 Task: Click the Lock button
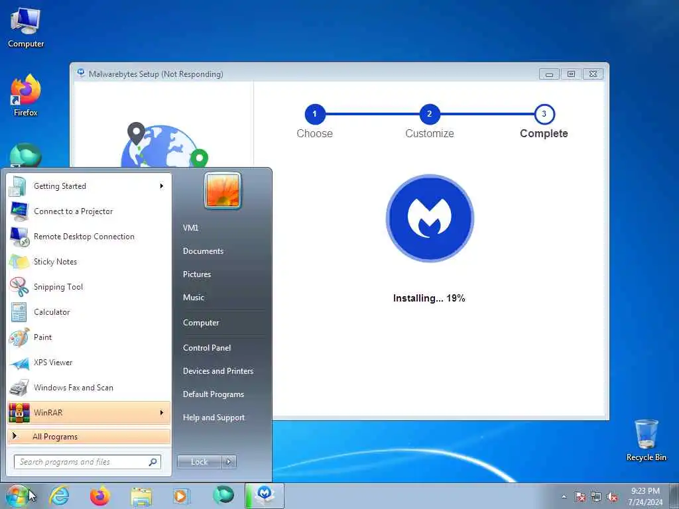(x=199, y=462)
